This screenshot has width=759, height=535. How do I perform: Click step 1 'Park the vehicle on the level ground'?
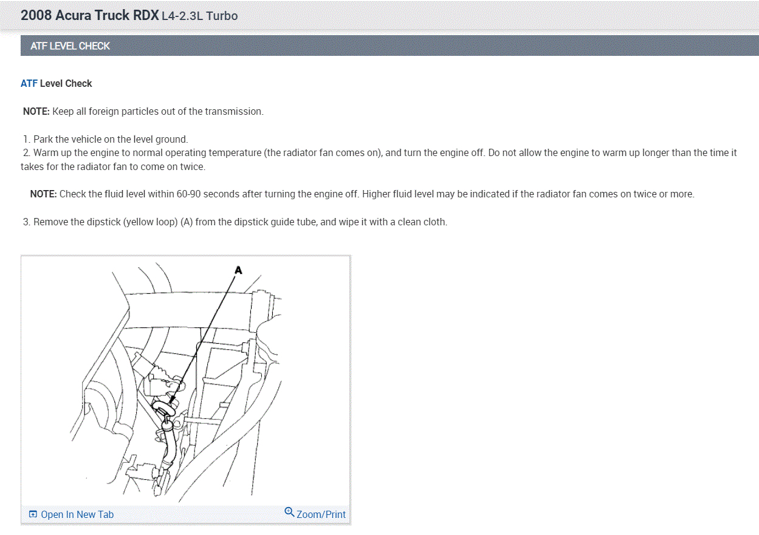click(x=106, y=139)
